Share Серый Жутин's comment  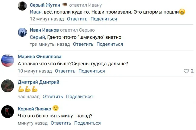tap(104, 19)
